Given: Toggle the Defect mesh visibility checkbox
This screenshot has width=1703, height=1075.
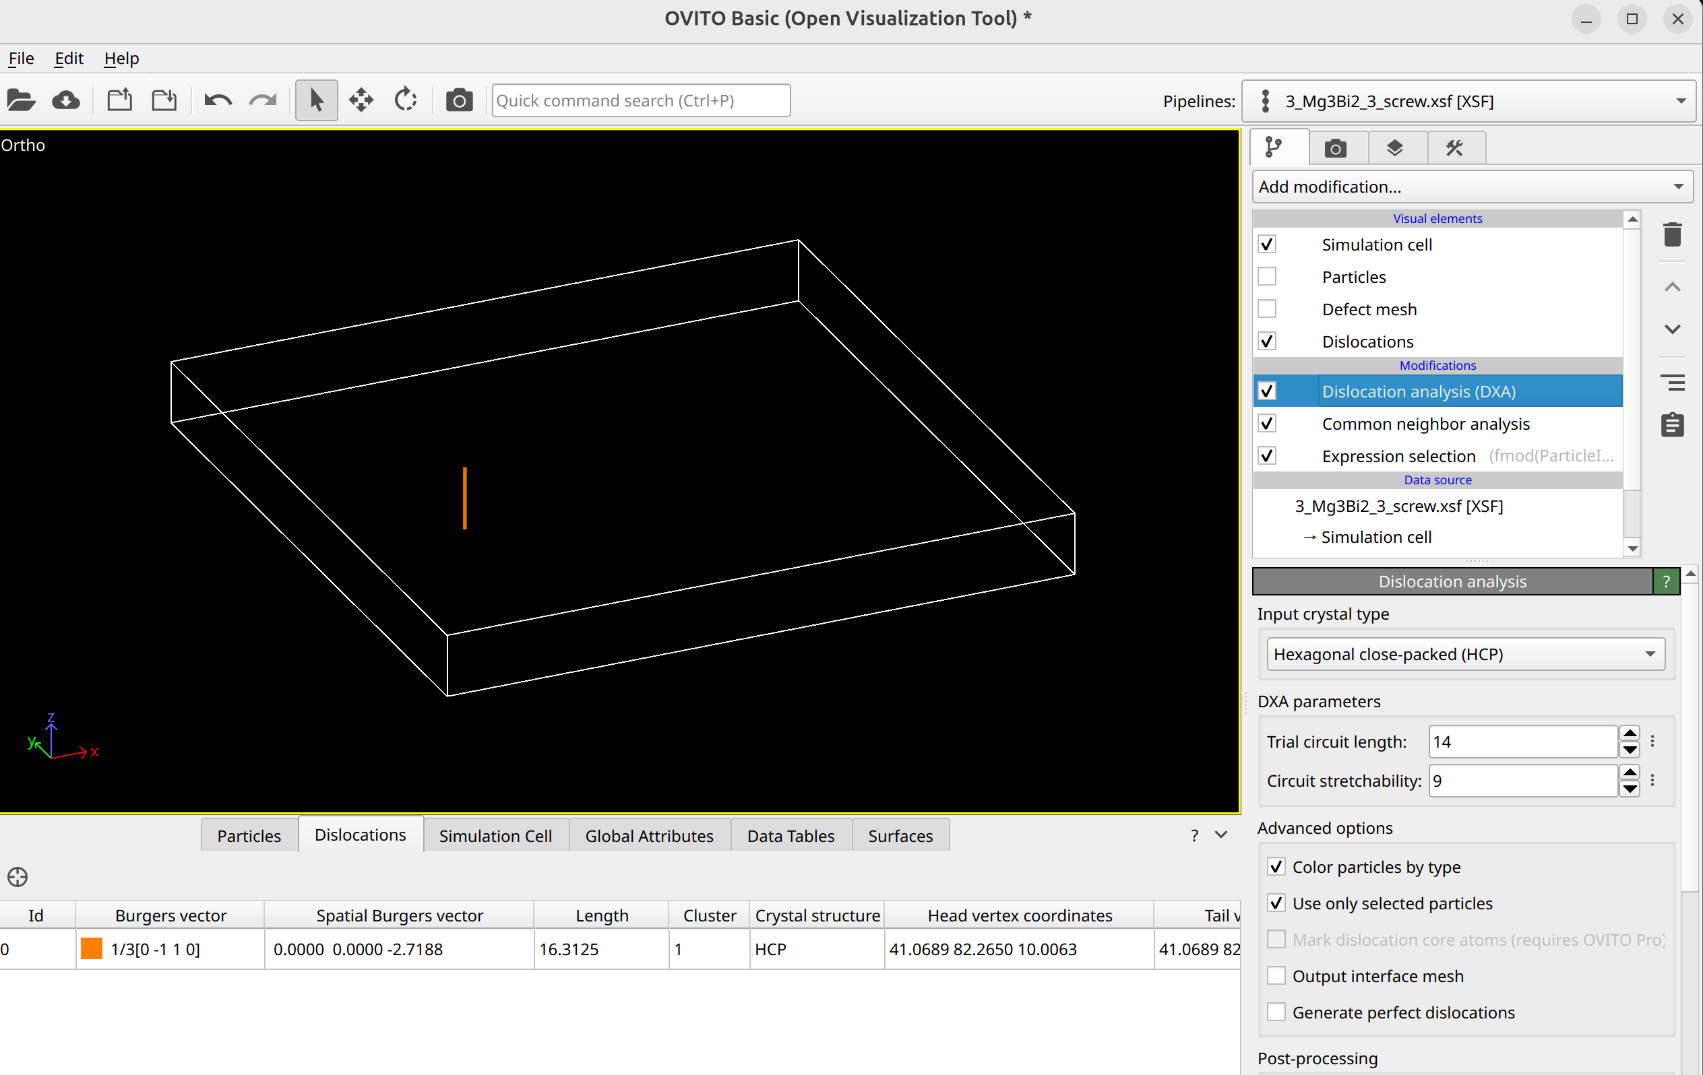Looking at the screenshot, I should click(1268, 309).
